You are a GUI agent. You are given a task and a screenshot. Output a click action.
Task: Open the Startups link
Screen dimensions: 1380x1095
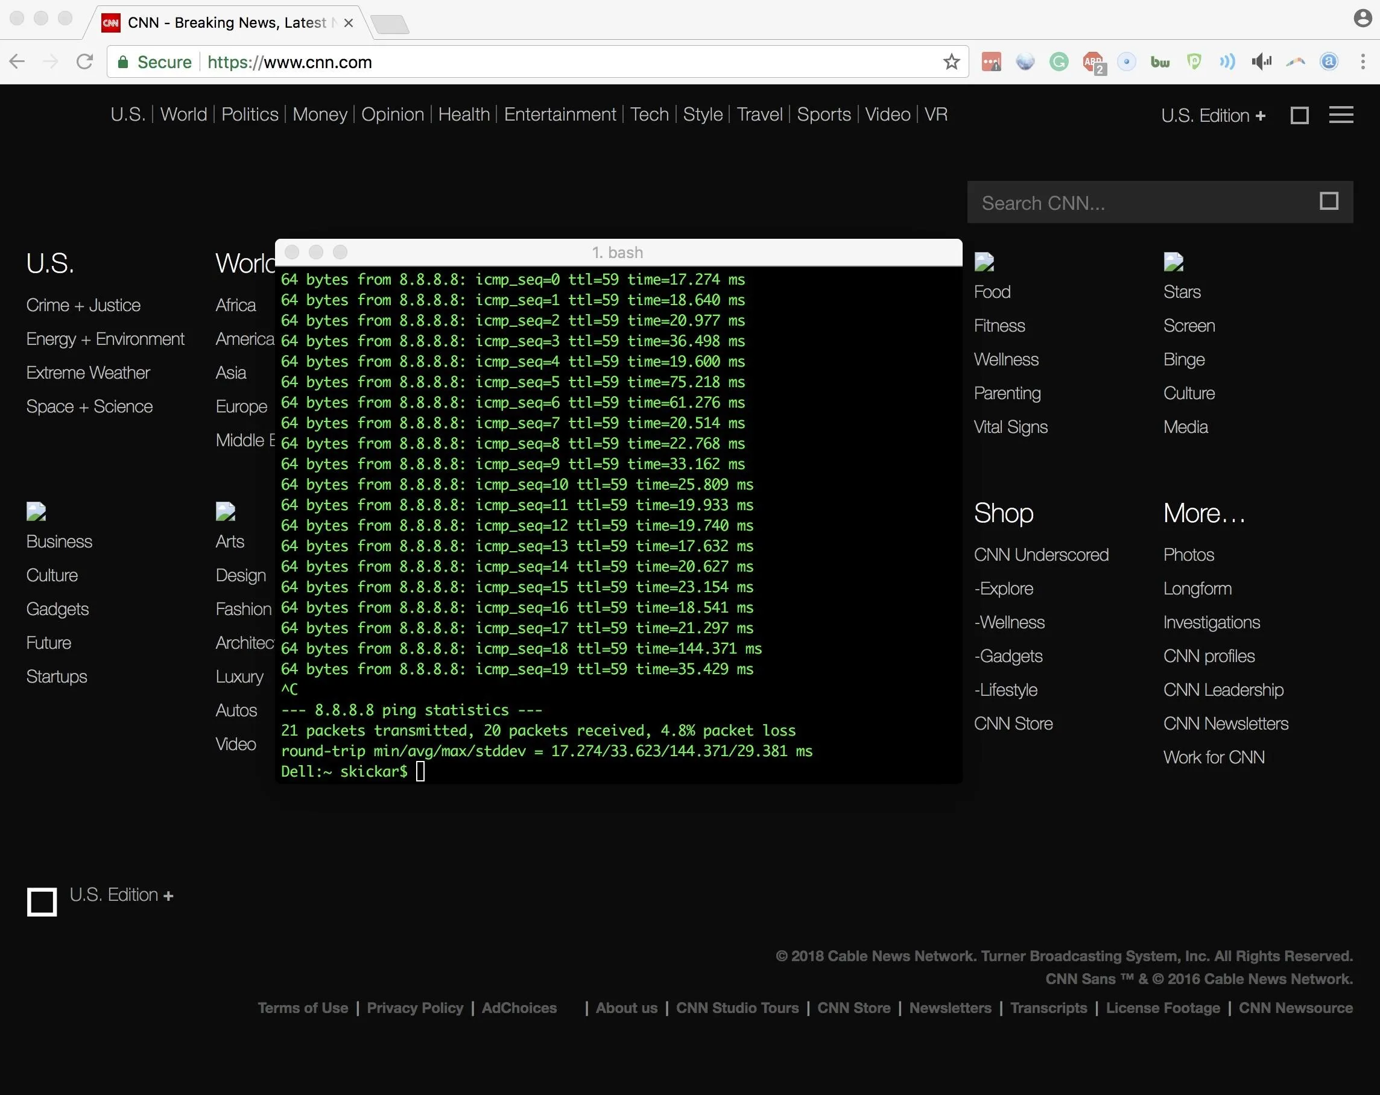tap(56, 677)
